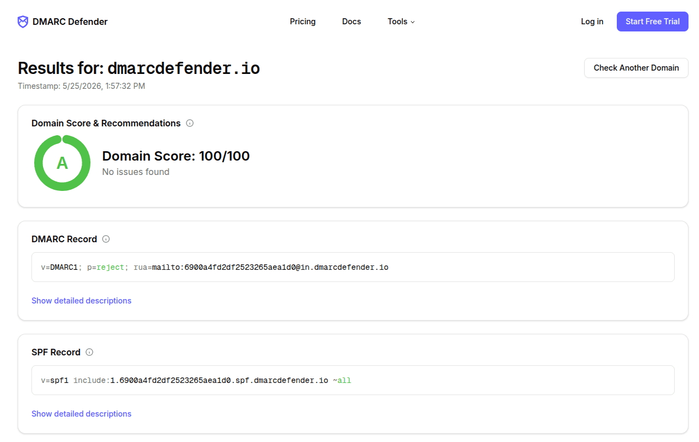
Task: Click the domain name 'dmarcdefender.io' in the heading
Action: [x=183, y=68]
